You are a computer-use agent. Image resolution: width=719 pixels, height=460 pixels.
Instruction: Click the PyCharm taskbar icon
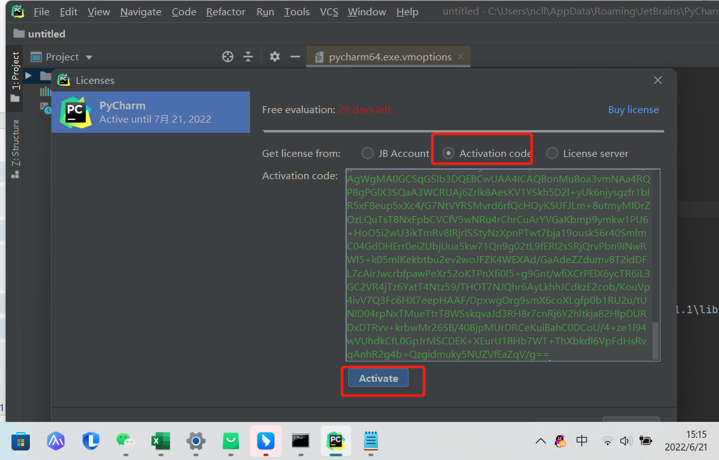tap(336, 441)
